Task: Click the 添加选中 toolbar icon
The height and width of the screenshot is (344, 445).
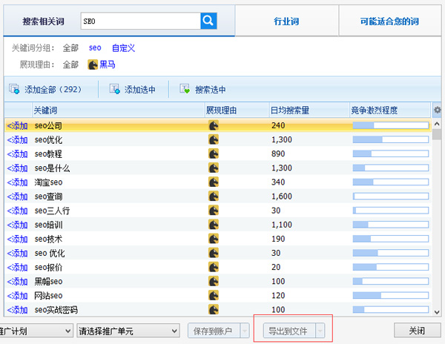Action: click(114, 90)
